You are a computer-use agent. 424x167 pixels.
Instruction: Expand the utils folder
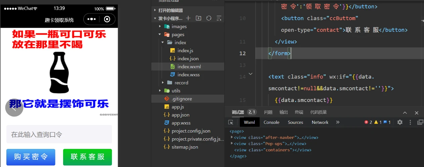160,91
